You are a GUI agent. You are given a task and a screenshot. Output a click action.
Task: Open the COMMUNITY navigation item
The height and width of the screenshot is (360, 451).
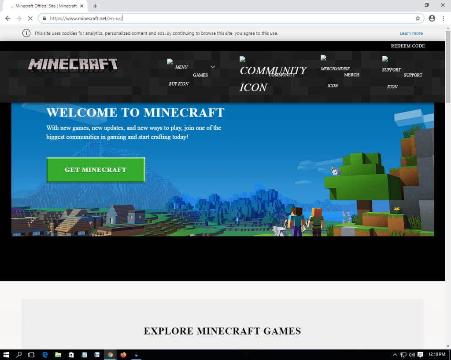pos(282,75)
